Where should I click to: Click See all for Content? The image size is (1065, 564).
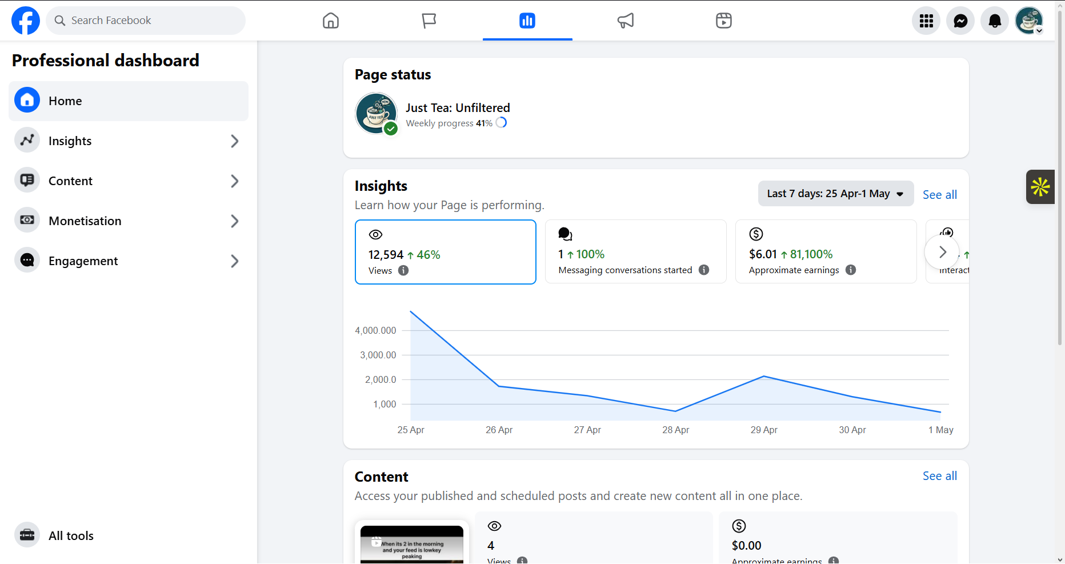[x=939, y=475]
